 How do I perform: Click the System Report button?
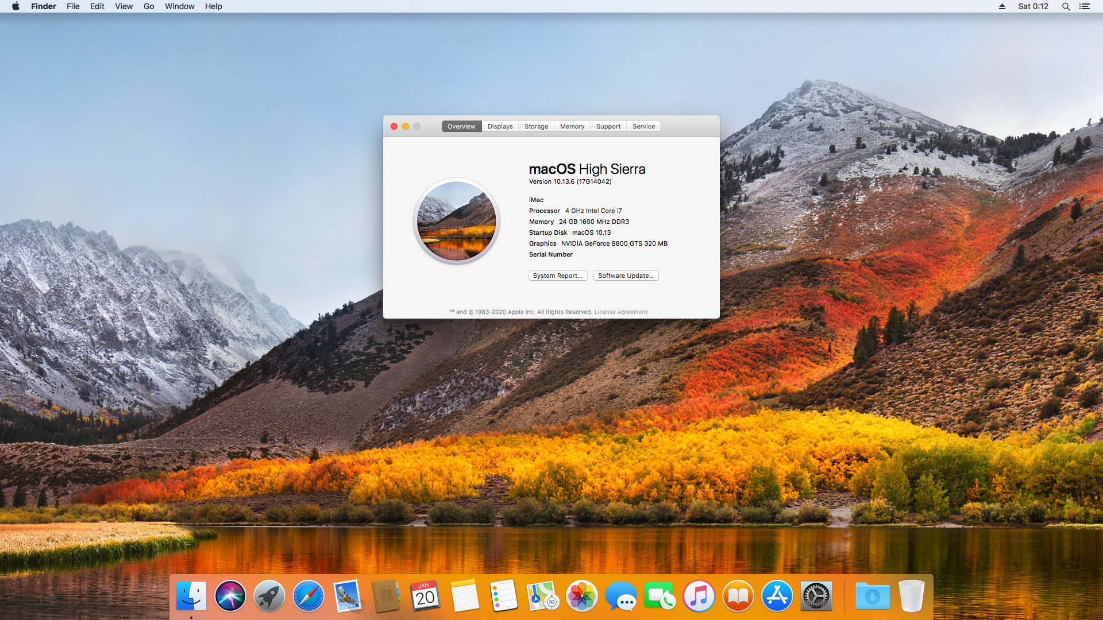click(557, 276)
